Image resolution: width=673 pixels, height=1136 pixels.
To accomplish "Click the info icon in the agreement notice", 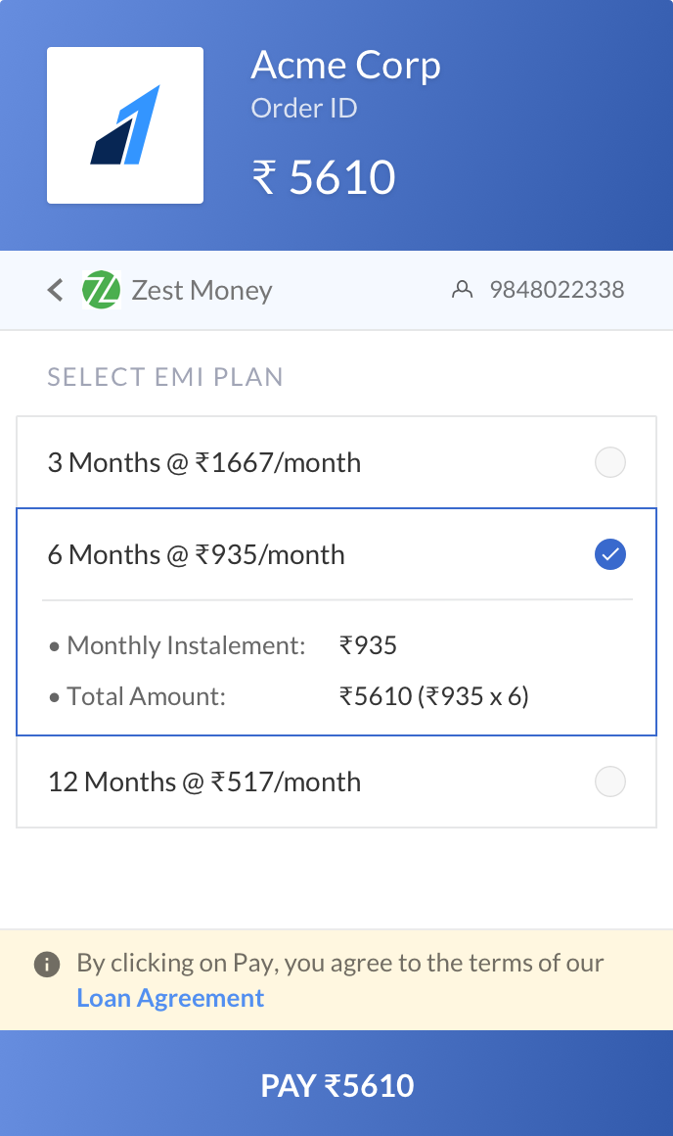I will [46, 964].
